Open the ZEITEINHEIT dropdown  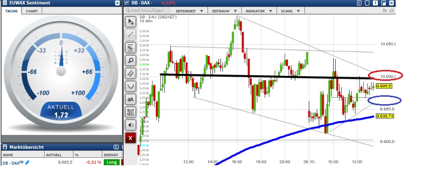click(189, 11)
